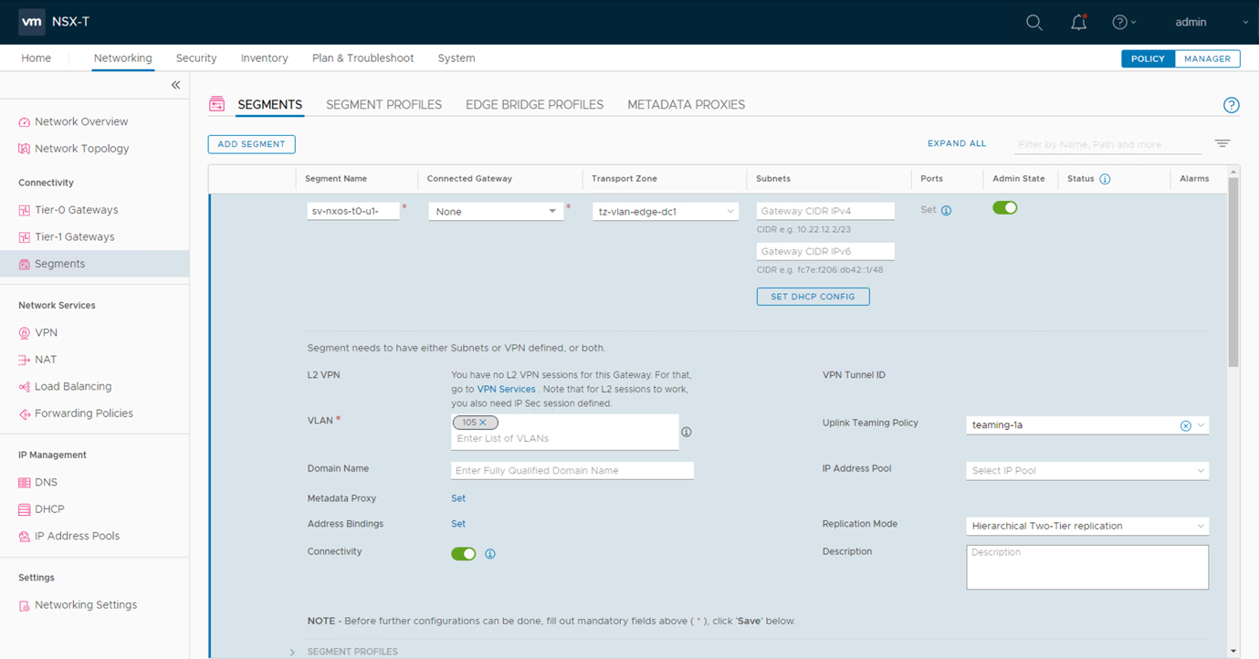The image size is (1259, 659).
Task: Switch to Manager mode
Action: pos(1207,58)
